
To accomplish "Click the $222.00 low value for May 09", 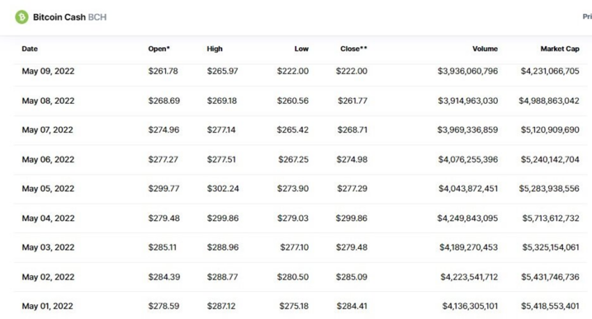I will 293,71.
